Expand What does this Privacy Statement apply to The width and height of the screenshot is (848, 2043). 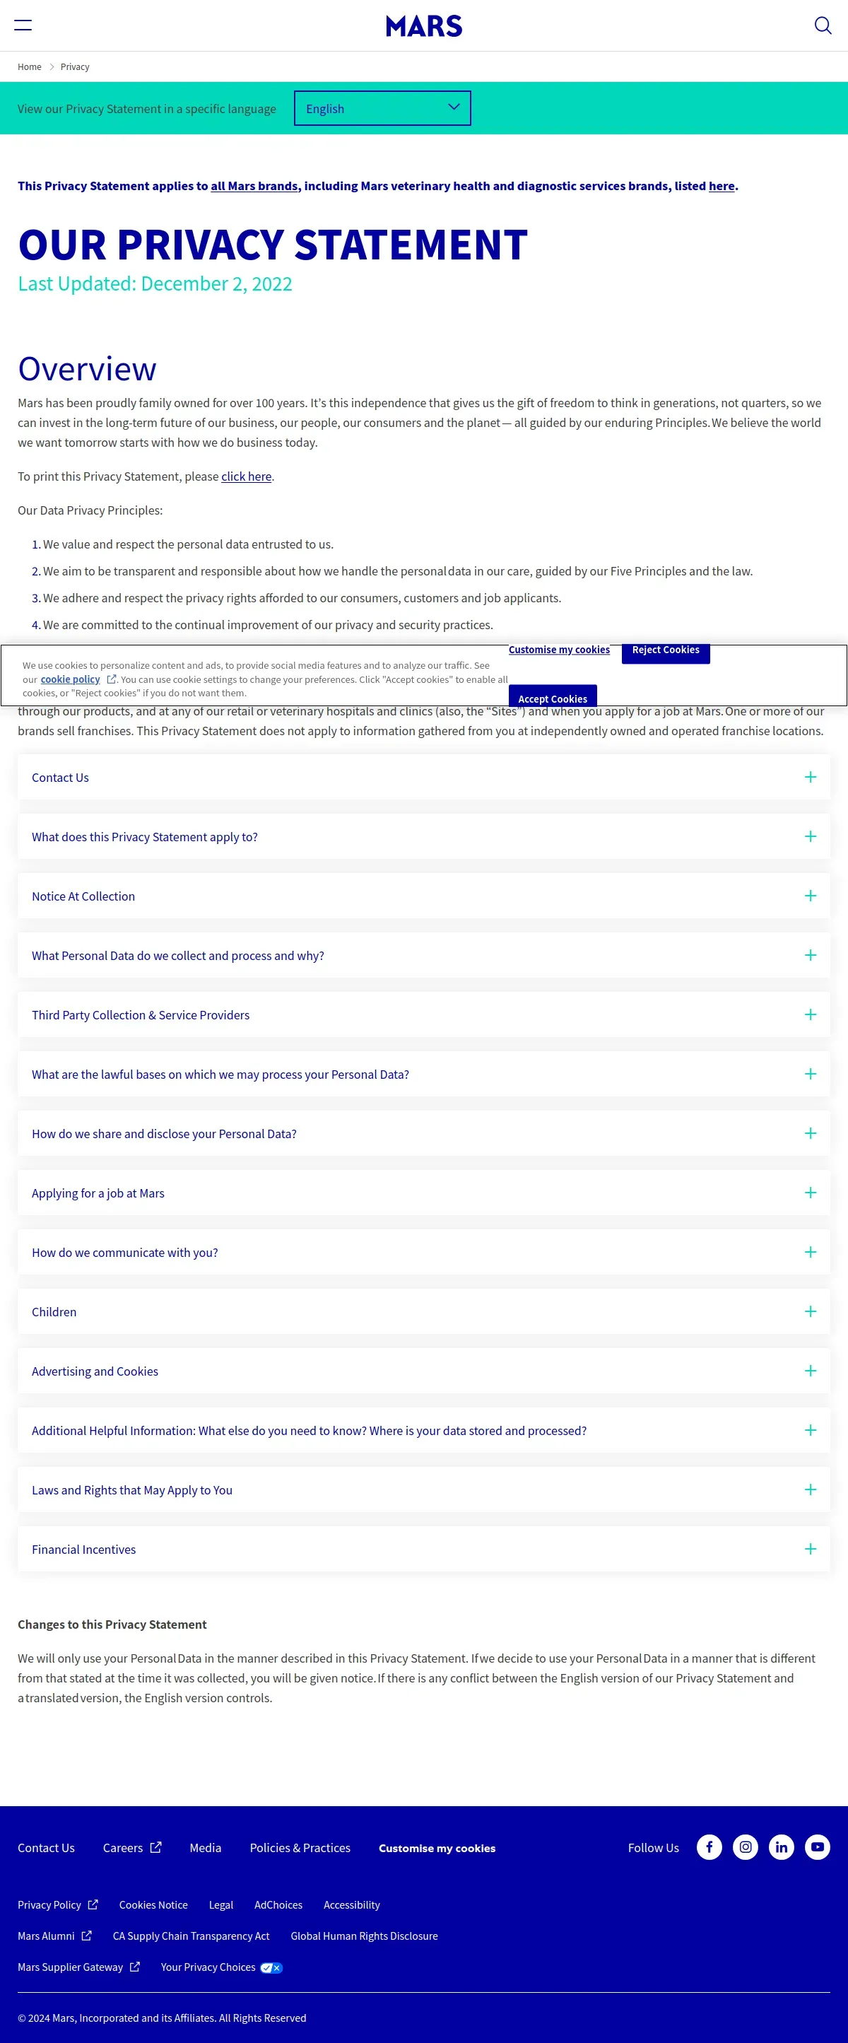click(423, 837)
